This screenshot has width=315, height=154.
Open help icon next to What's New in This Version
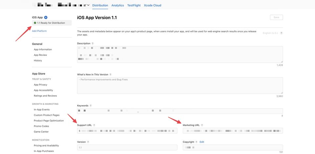111,75
